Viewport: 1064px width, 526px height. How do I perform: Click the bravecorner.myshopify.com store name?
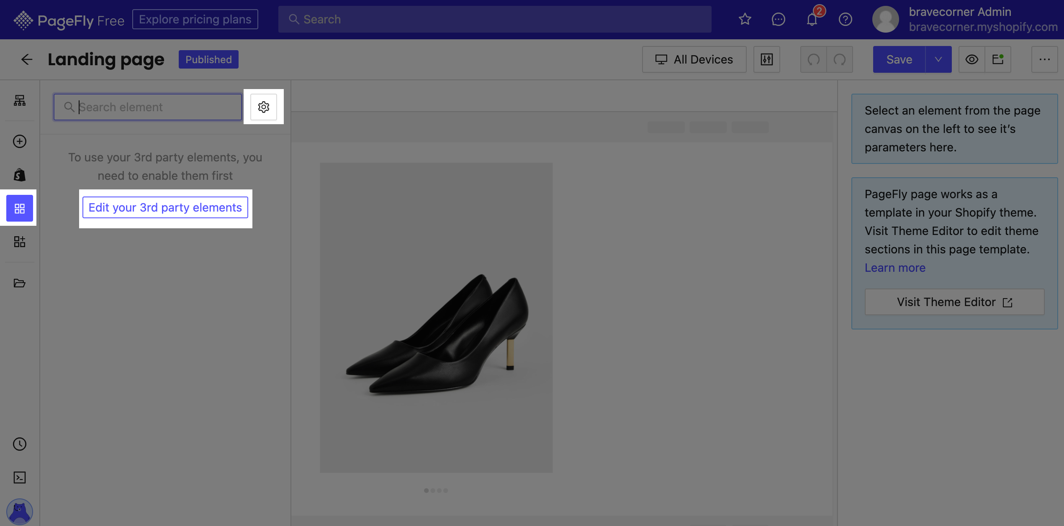tap(983, 27)
